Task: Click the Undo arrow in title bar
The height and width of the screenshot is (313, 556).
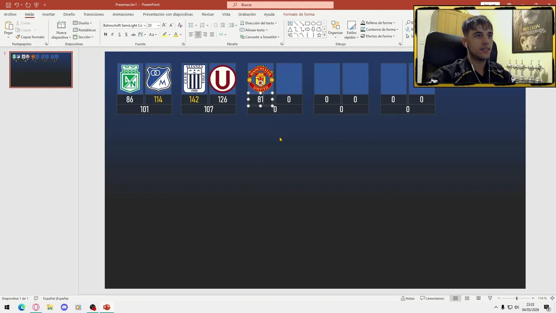Action: pos(17,5)
